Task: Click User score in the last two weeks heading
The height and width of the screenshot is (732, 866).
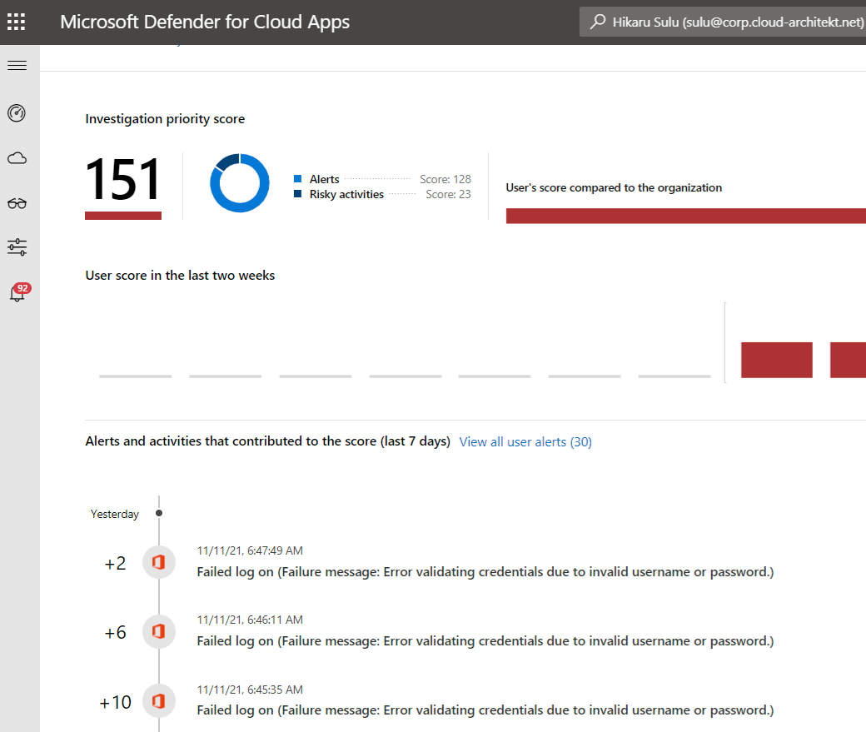Action: pos(180,275)
